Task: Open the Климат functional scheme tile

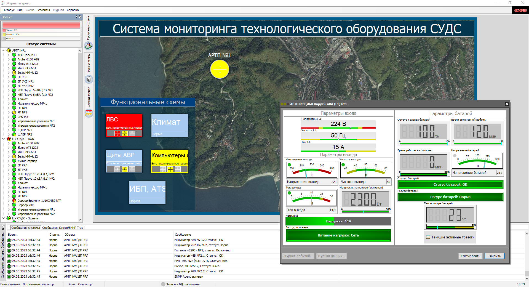Action: [170, 126]
